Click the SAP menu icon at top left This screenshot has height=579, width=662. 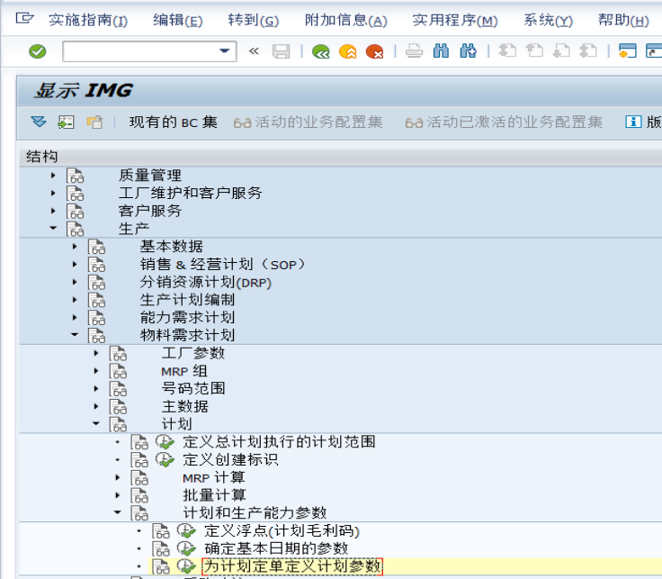[x=24, y=19]
